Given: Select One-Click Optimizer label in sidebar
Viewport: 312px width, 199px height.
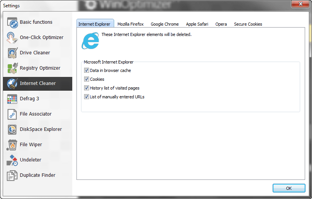Looking at the screenshot, I should (x=42, y=38).
